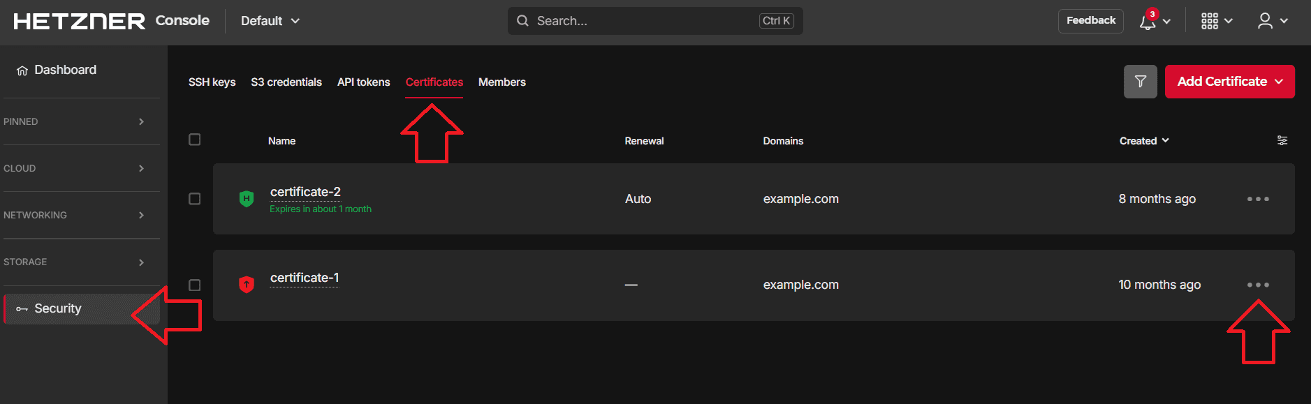
Task: Open actions menu for certificate-2
Action: (1258, 199)
